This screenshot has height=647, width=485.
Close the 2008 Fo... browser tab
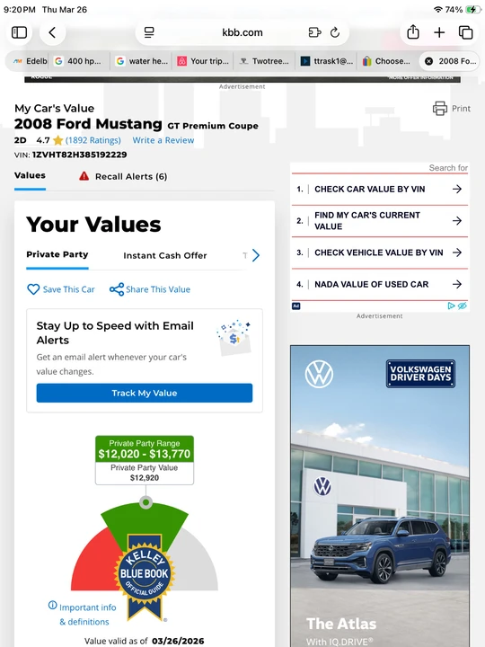click(429, 61)
